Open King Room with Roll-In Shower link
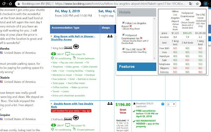Image resolution: width=211 pixels, height=132 pixels. click(73, 38)
